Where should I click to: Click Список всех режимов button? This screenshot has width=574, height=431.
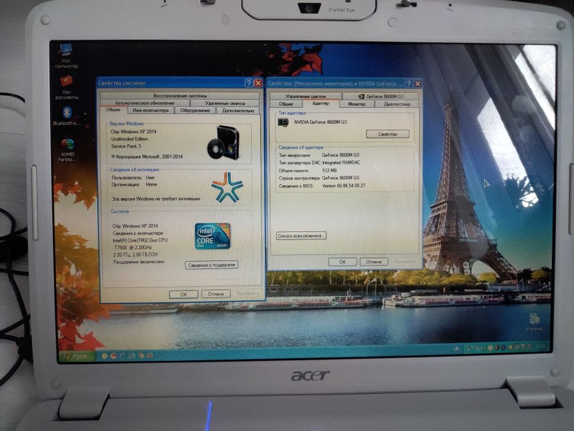(301, 236)
